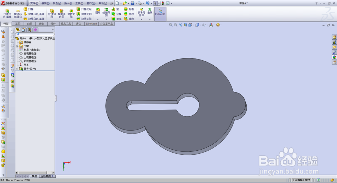
Task: Choose the 扫描 sweep feature
Action: pyautogui.click(x=29, y=9)
